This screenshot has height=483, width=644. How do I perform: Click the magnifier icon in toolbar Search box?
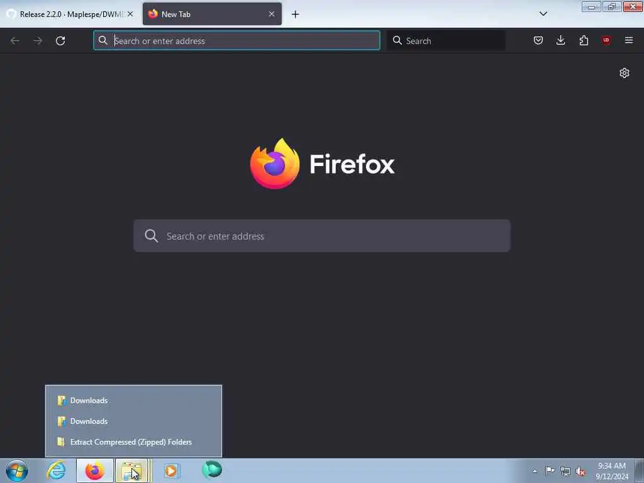[397, 40]
